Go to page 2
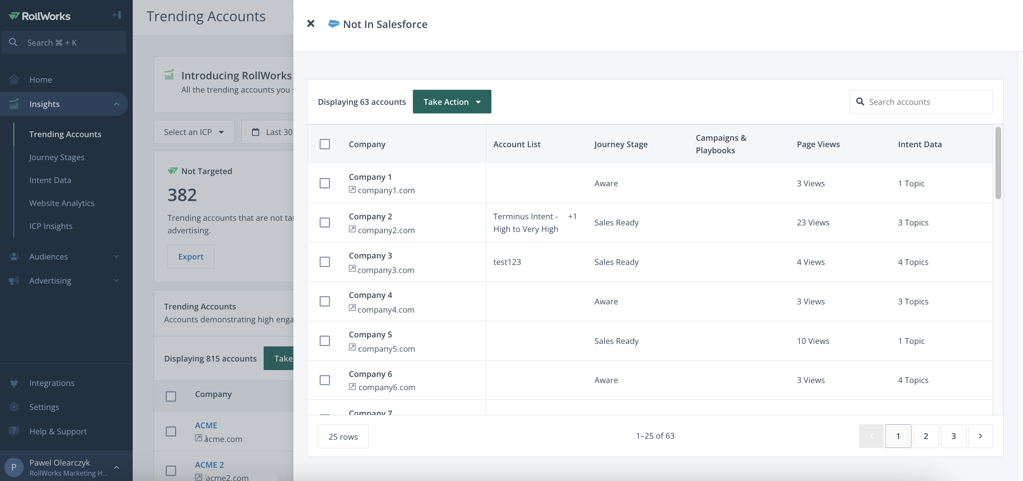This screenshot has height=481, width=1023. tap(926, 436)
